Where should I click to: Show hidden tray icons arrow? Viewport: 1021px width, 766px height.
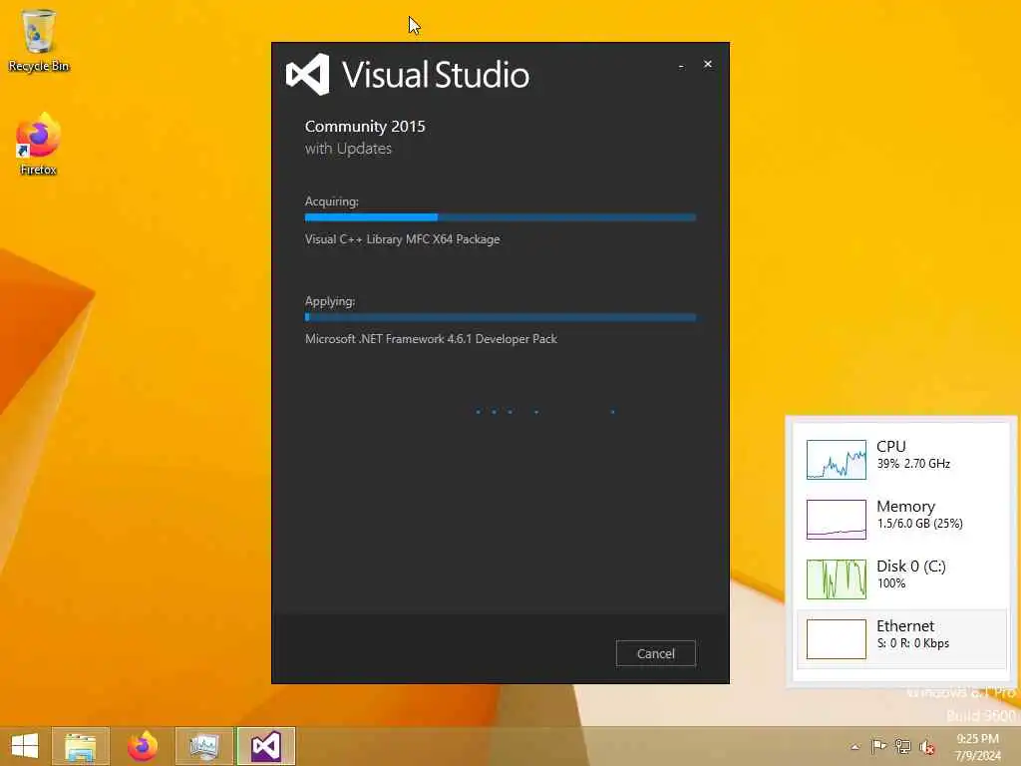pos(854,746)
